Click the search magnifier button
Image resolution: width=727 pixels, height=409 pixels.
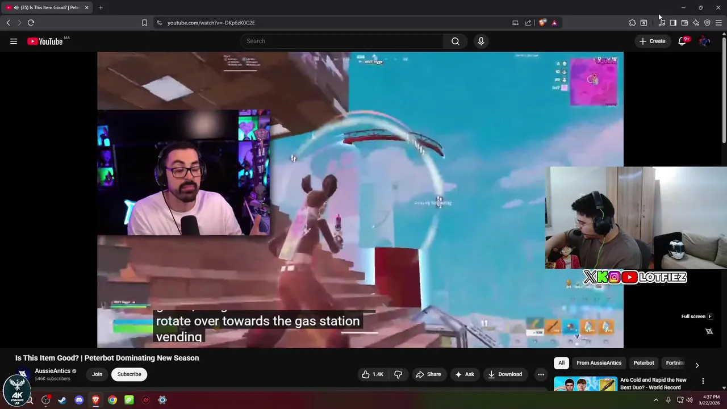point(456,41)
